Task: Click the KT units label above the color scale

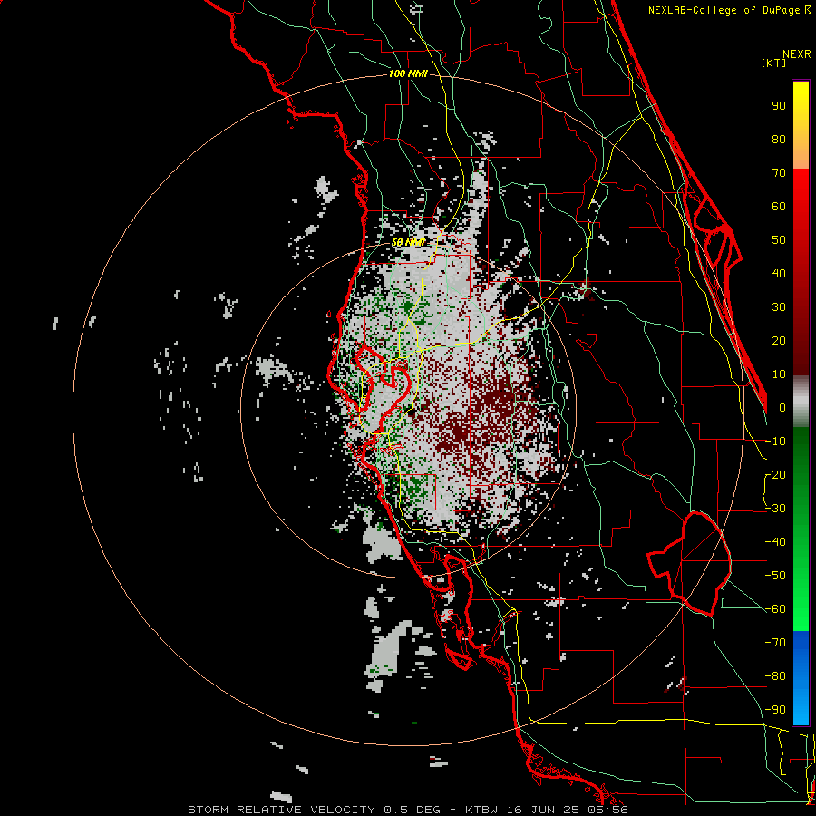Action: [773, 63]
